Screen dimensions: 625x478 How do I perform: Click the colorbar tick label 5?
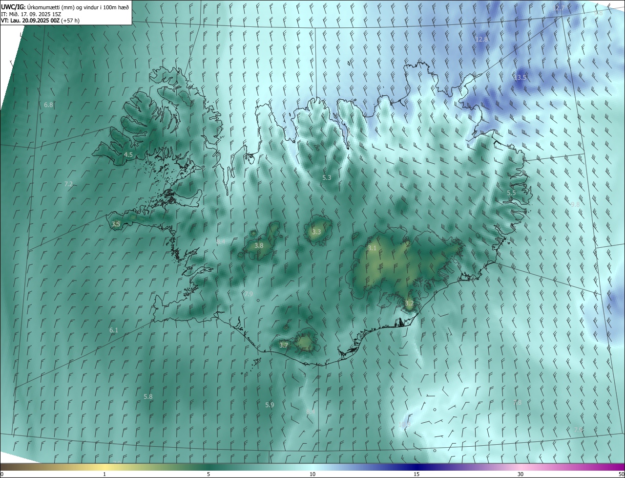click(x=208, y=475)
